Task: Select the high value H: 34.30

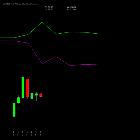Action: point(72,7)
